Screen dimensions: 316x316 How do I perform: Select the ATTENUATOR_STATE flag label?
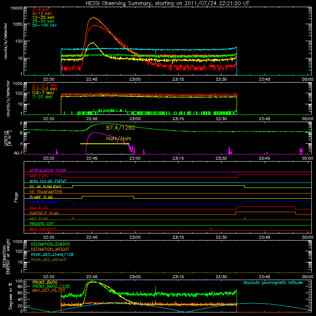point(48,171)
